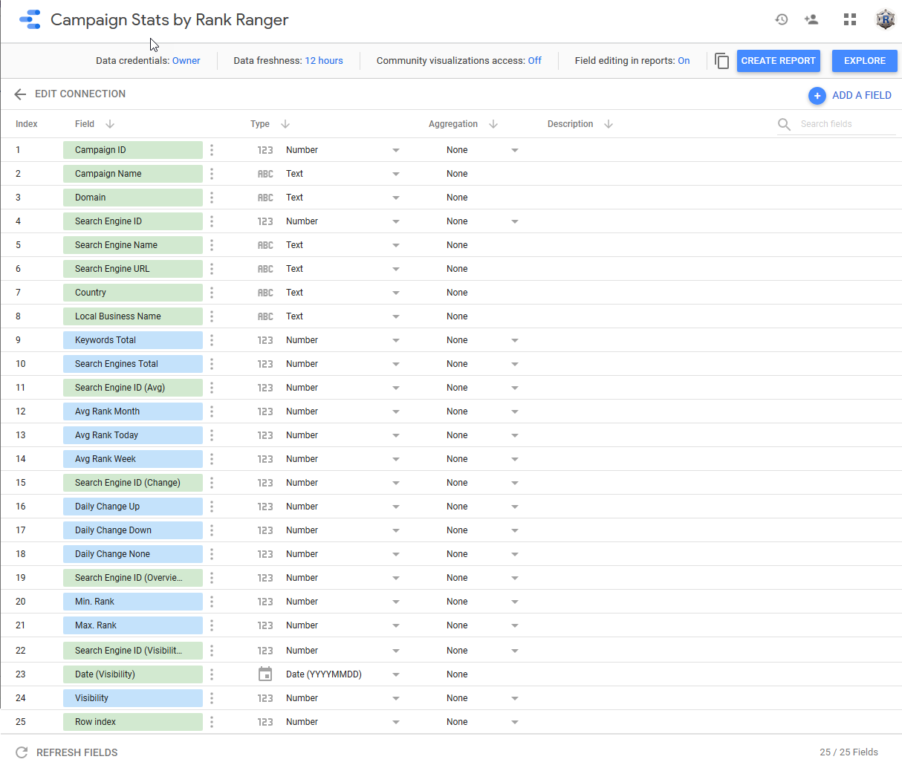
Task: Click the Create Report button
Action: tap(778, 61)
